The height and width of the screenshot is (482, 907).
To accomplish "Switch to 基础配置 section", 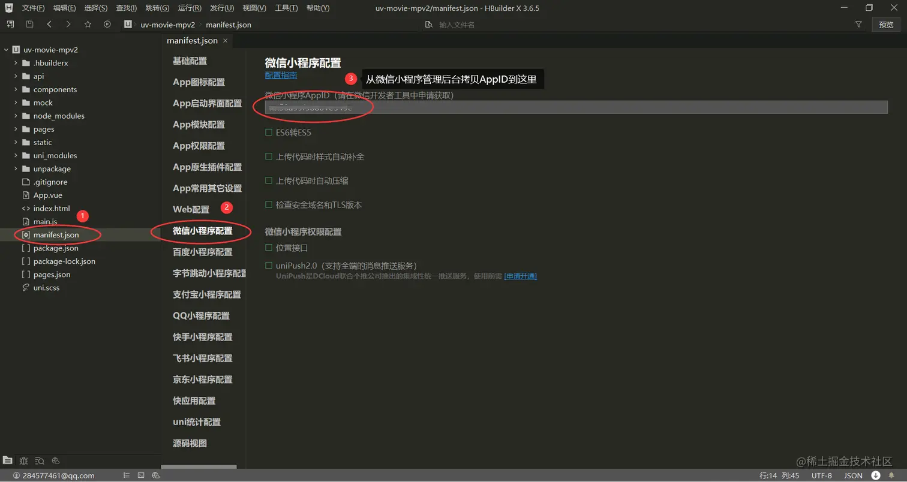I will (x=190, y=61).
